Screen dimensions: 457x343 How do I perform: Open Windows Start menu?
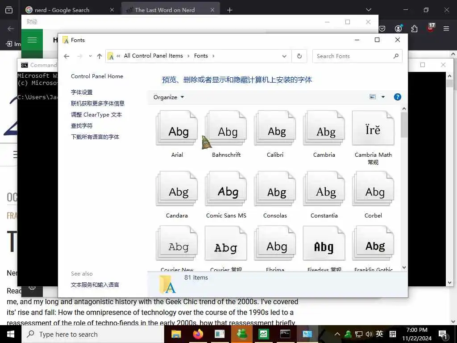[11, 334]
